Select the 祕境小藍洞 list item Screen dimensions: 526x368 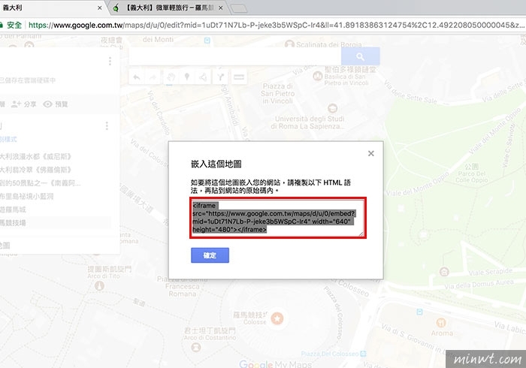[27, 197]
